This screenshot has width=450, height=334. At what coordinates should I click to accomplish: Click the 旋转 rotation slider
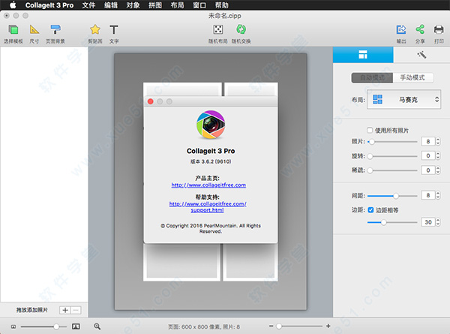click(392, 156)
